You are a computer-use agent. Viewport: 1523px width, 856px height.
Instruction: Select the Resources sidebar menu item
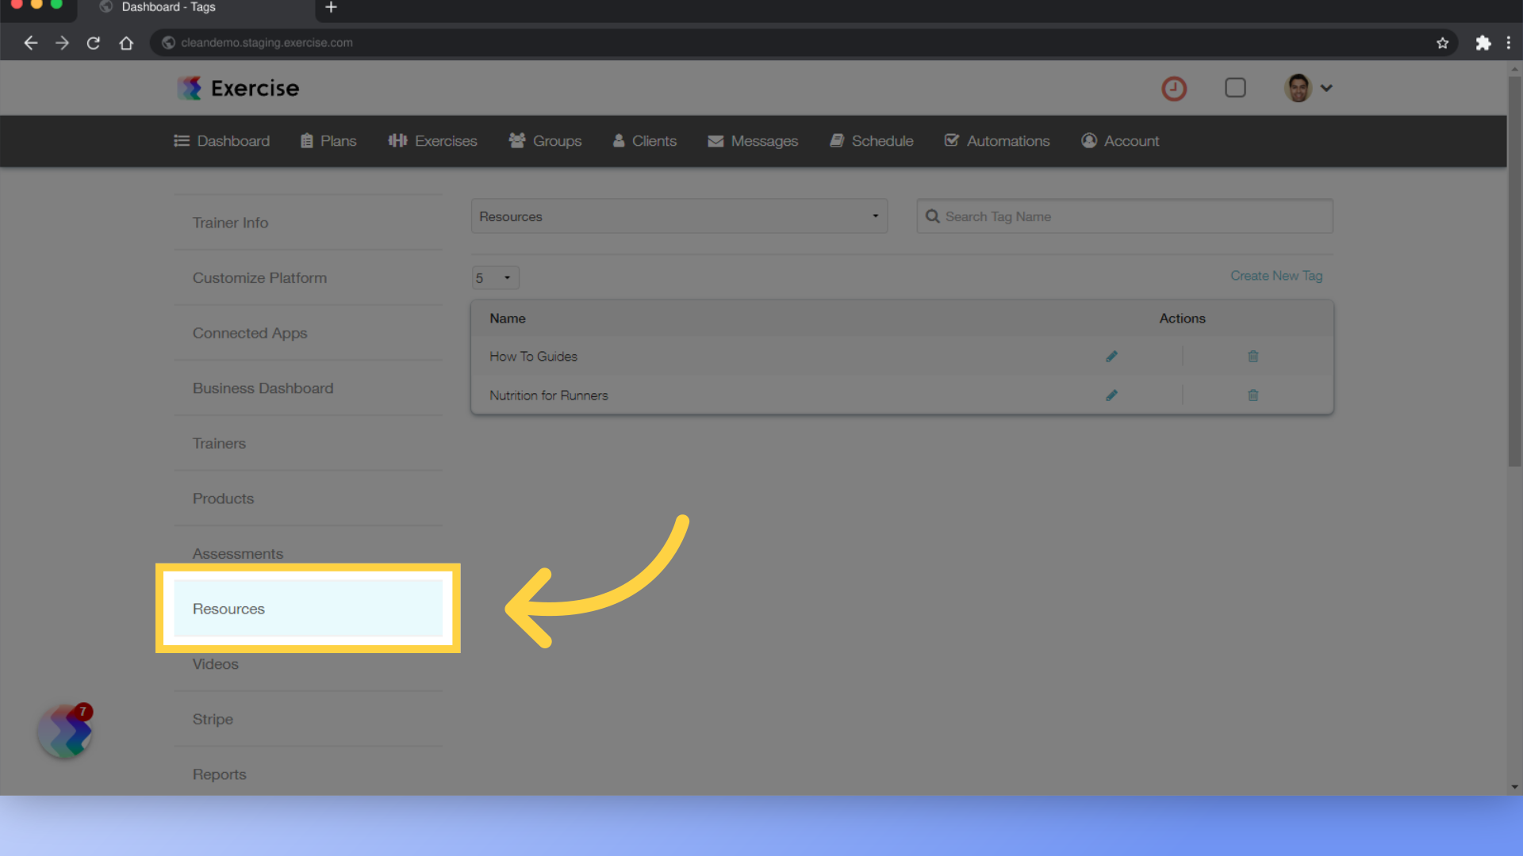click(x=308, y=608)
